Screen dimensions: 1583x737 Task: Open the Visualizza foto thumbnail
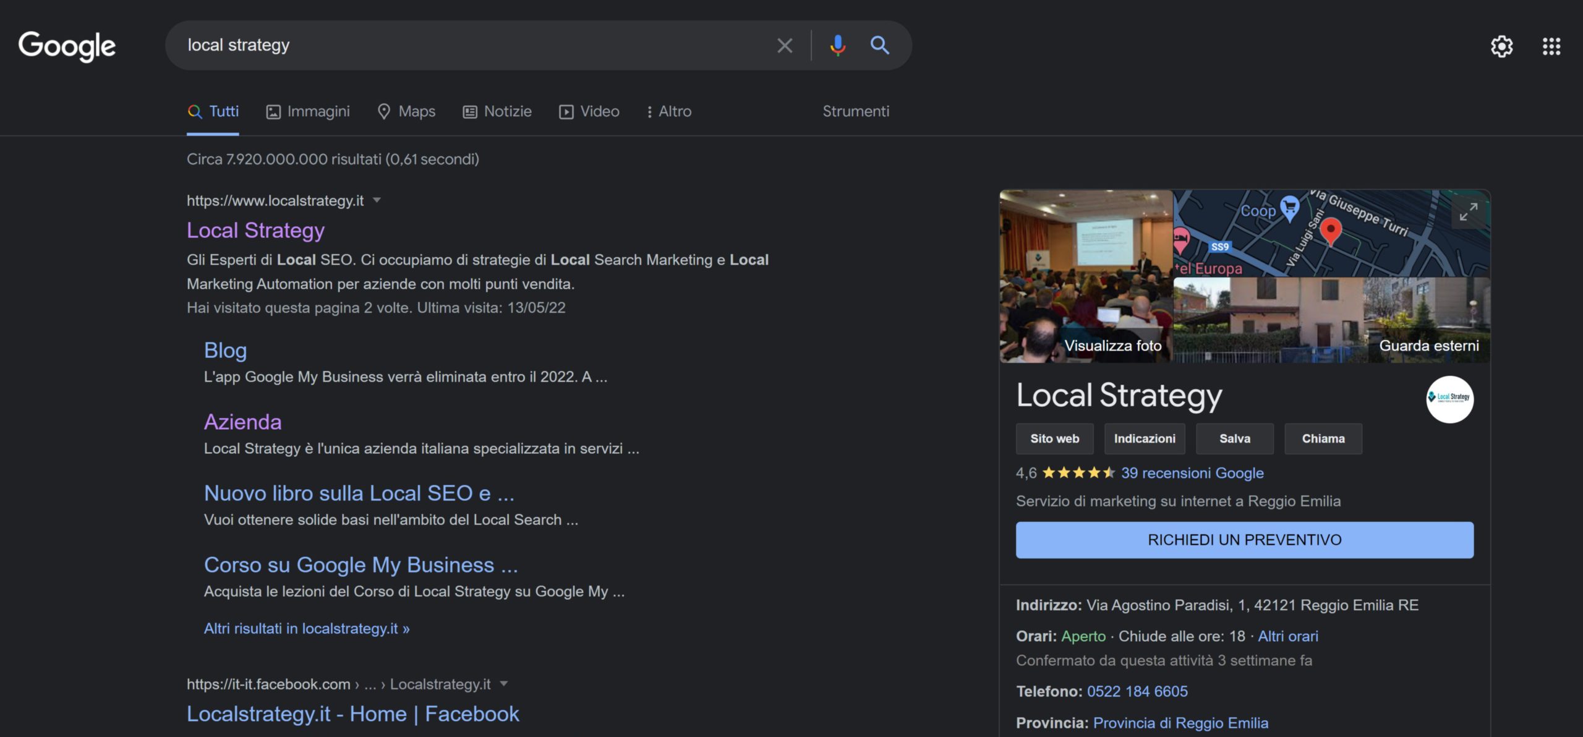click(x=1086, y=276)
